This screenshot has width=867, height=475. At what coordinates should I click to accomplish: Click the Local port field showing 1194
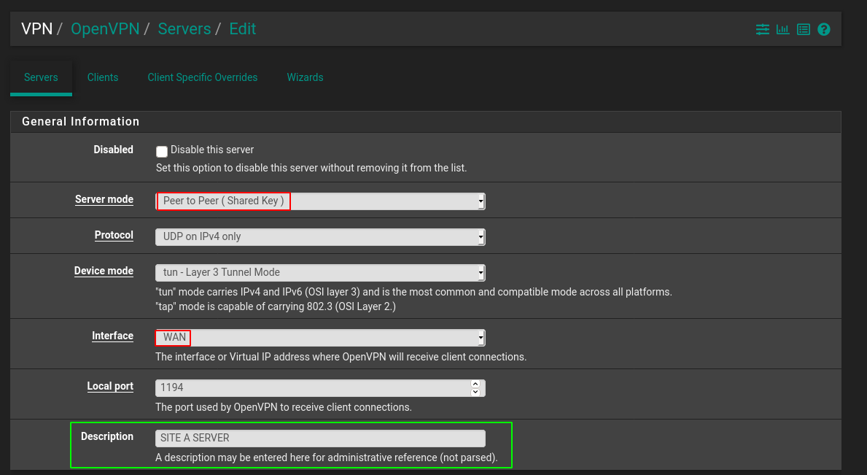[x=320, y=387]
